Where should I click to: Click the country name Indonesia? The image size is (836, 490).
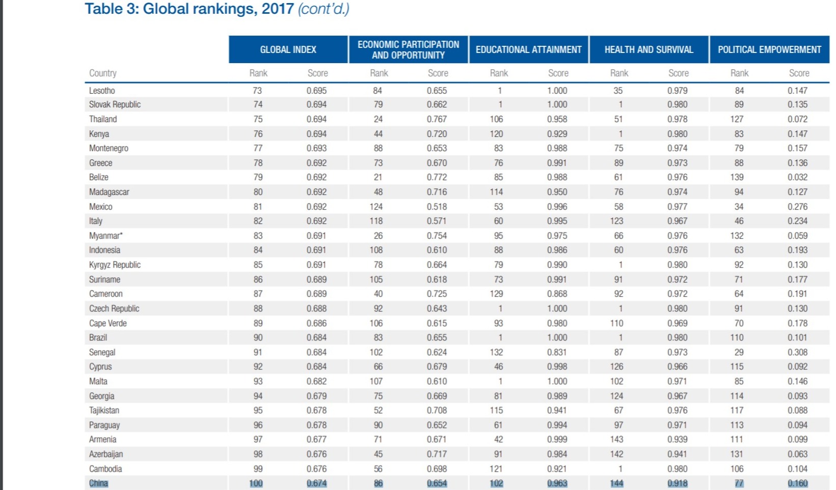(x=104, y=250)
